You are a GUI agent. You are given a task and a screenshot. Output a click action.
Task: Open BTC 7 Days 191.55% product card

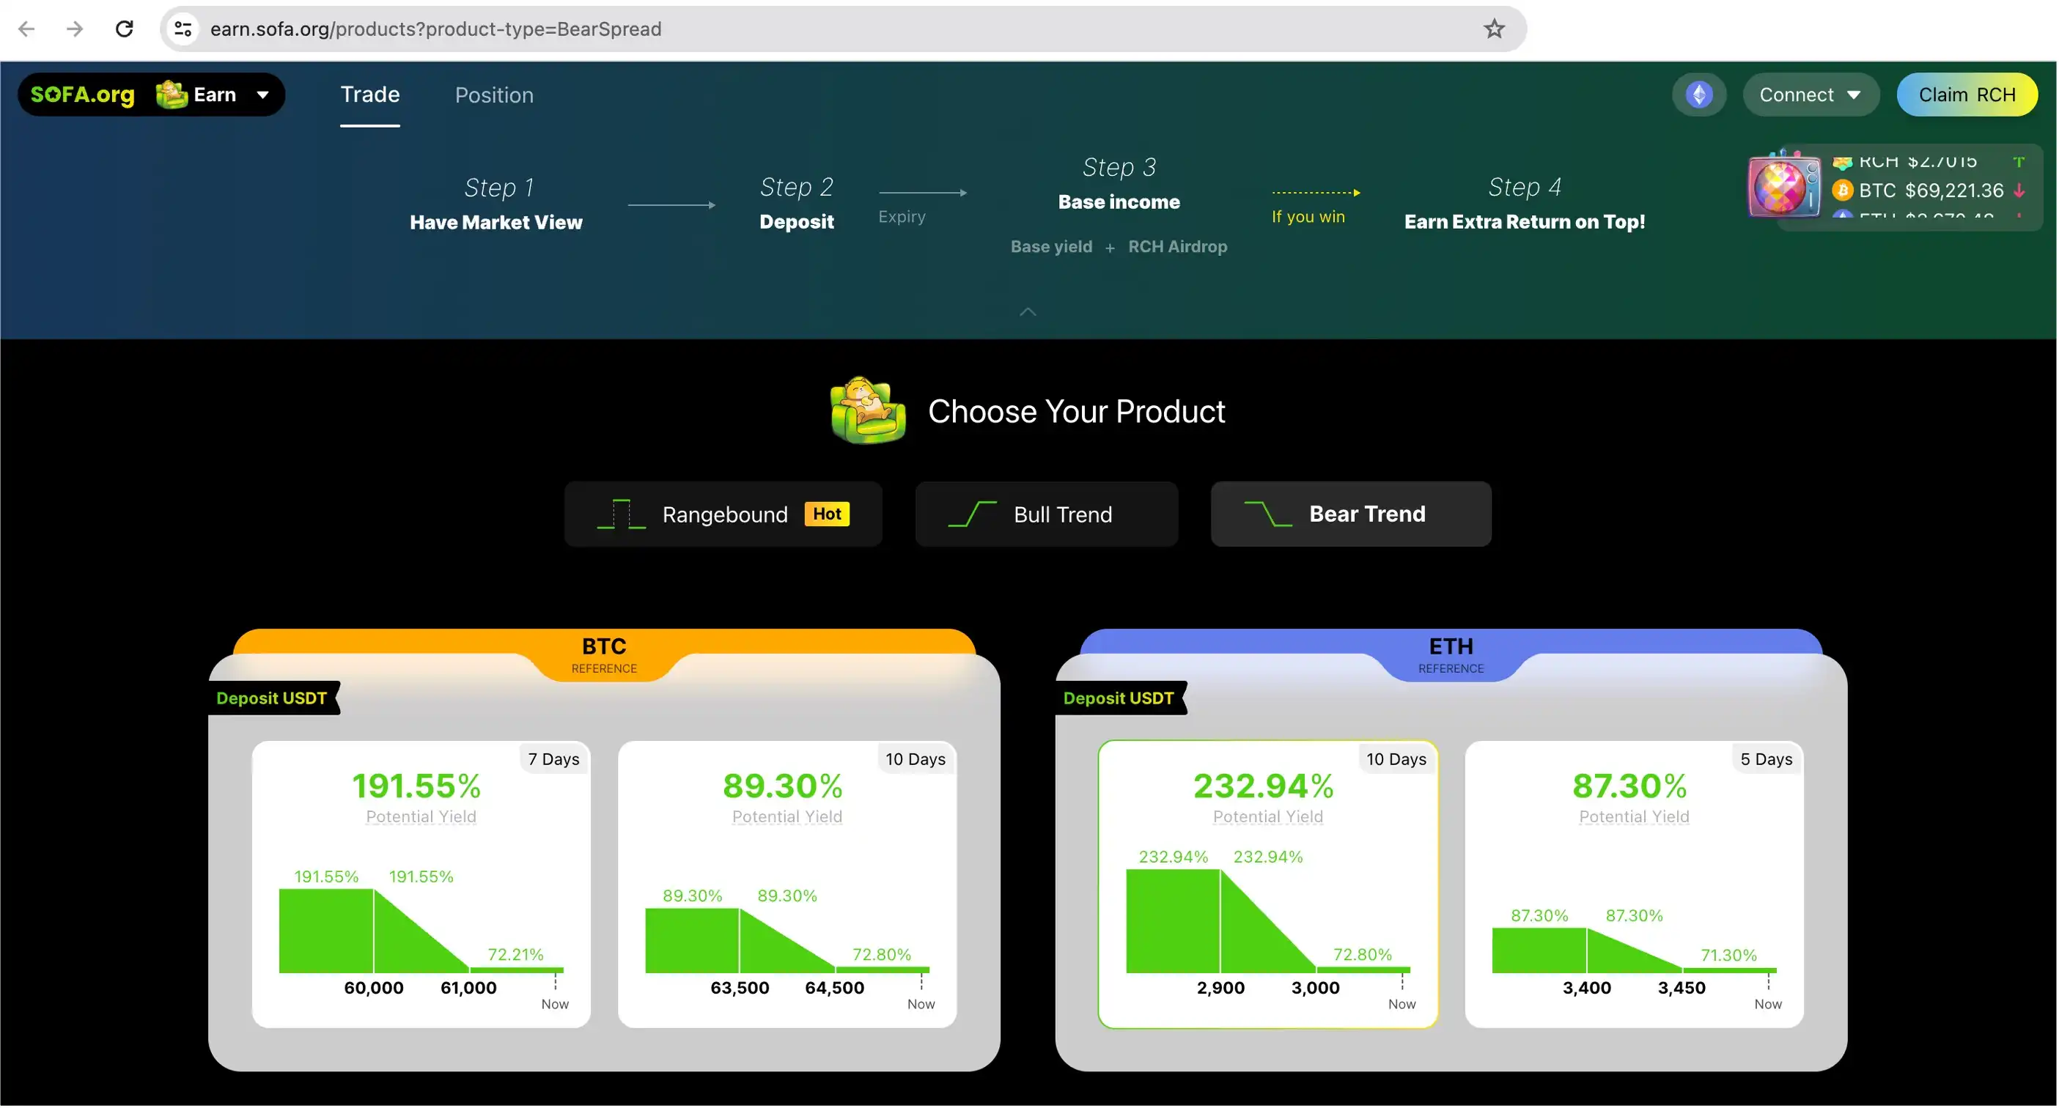click(x=421, y=885)
